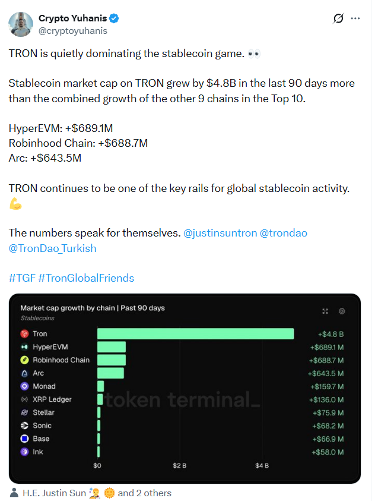
Task: Open the @trondao mention link
Action: (x=283, y=233)
